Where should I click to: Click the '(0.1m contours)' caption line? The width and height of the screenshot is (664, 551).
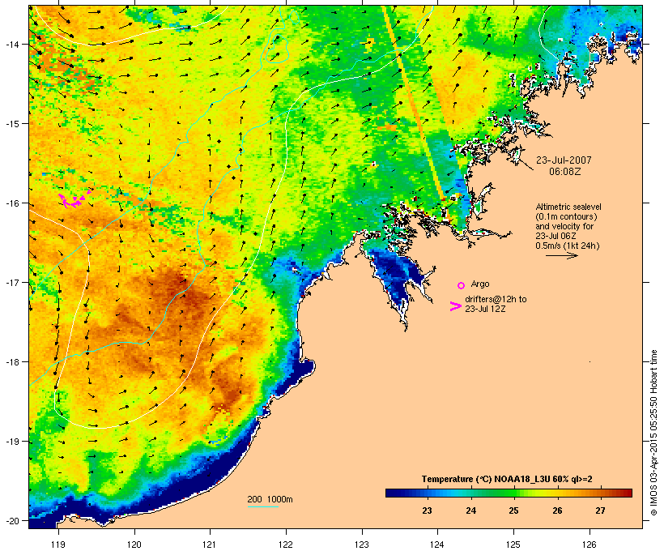pyautogui.click(x=566, y=216)
